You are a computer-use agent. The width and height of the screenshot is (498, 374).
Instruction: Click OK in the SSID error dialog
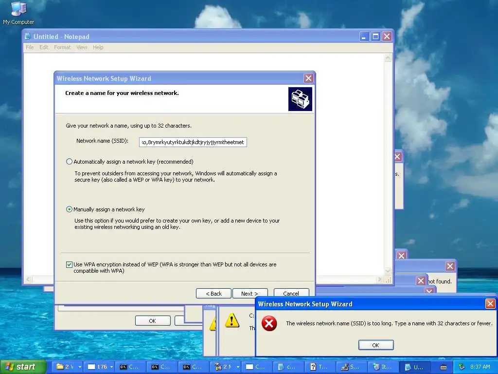click(376, 345)
